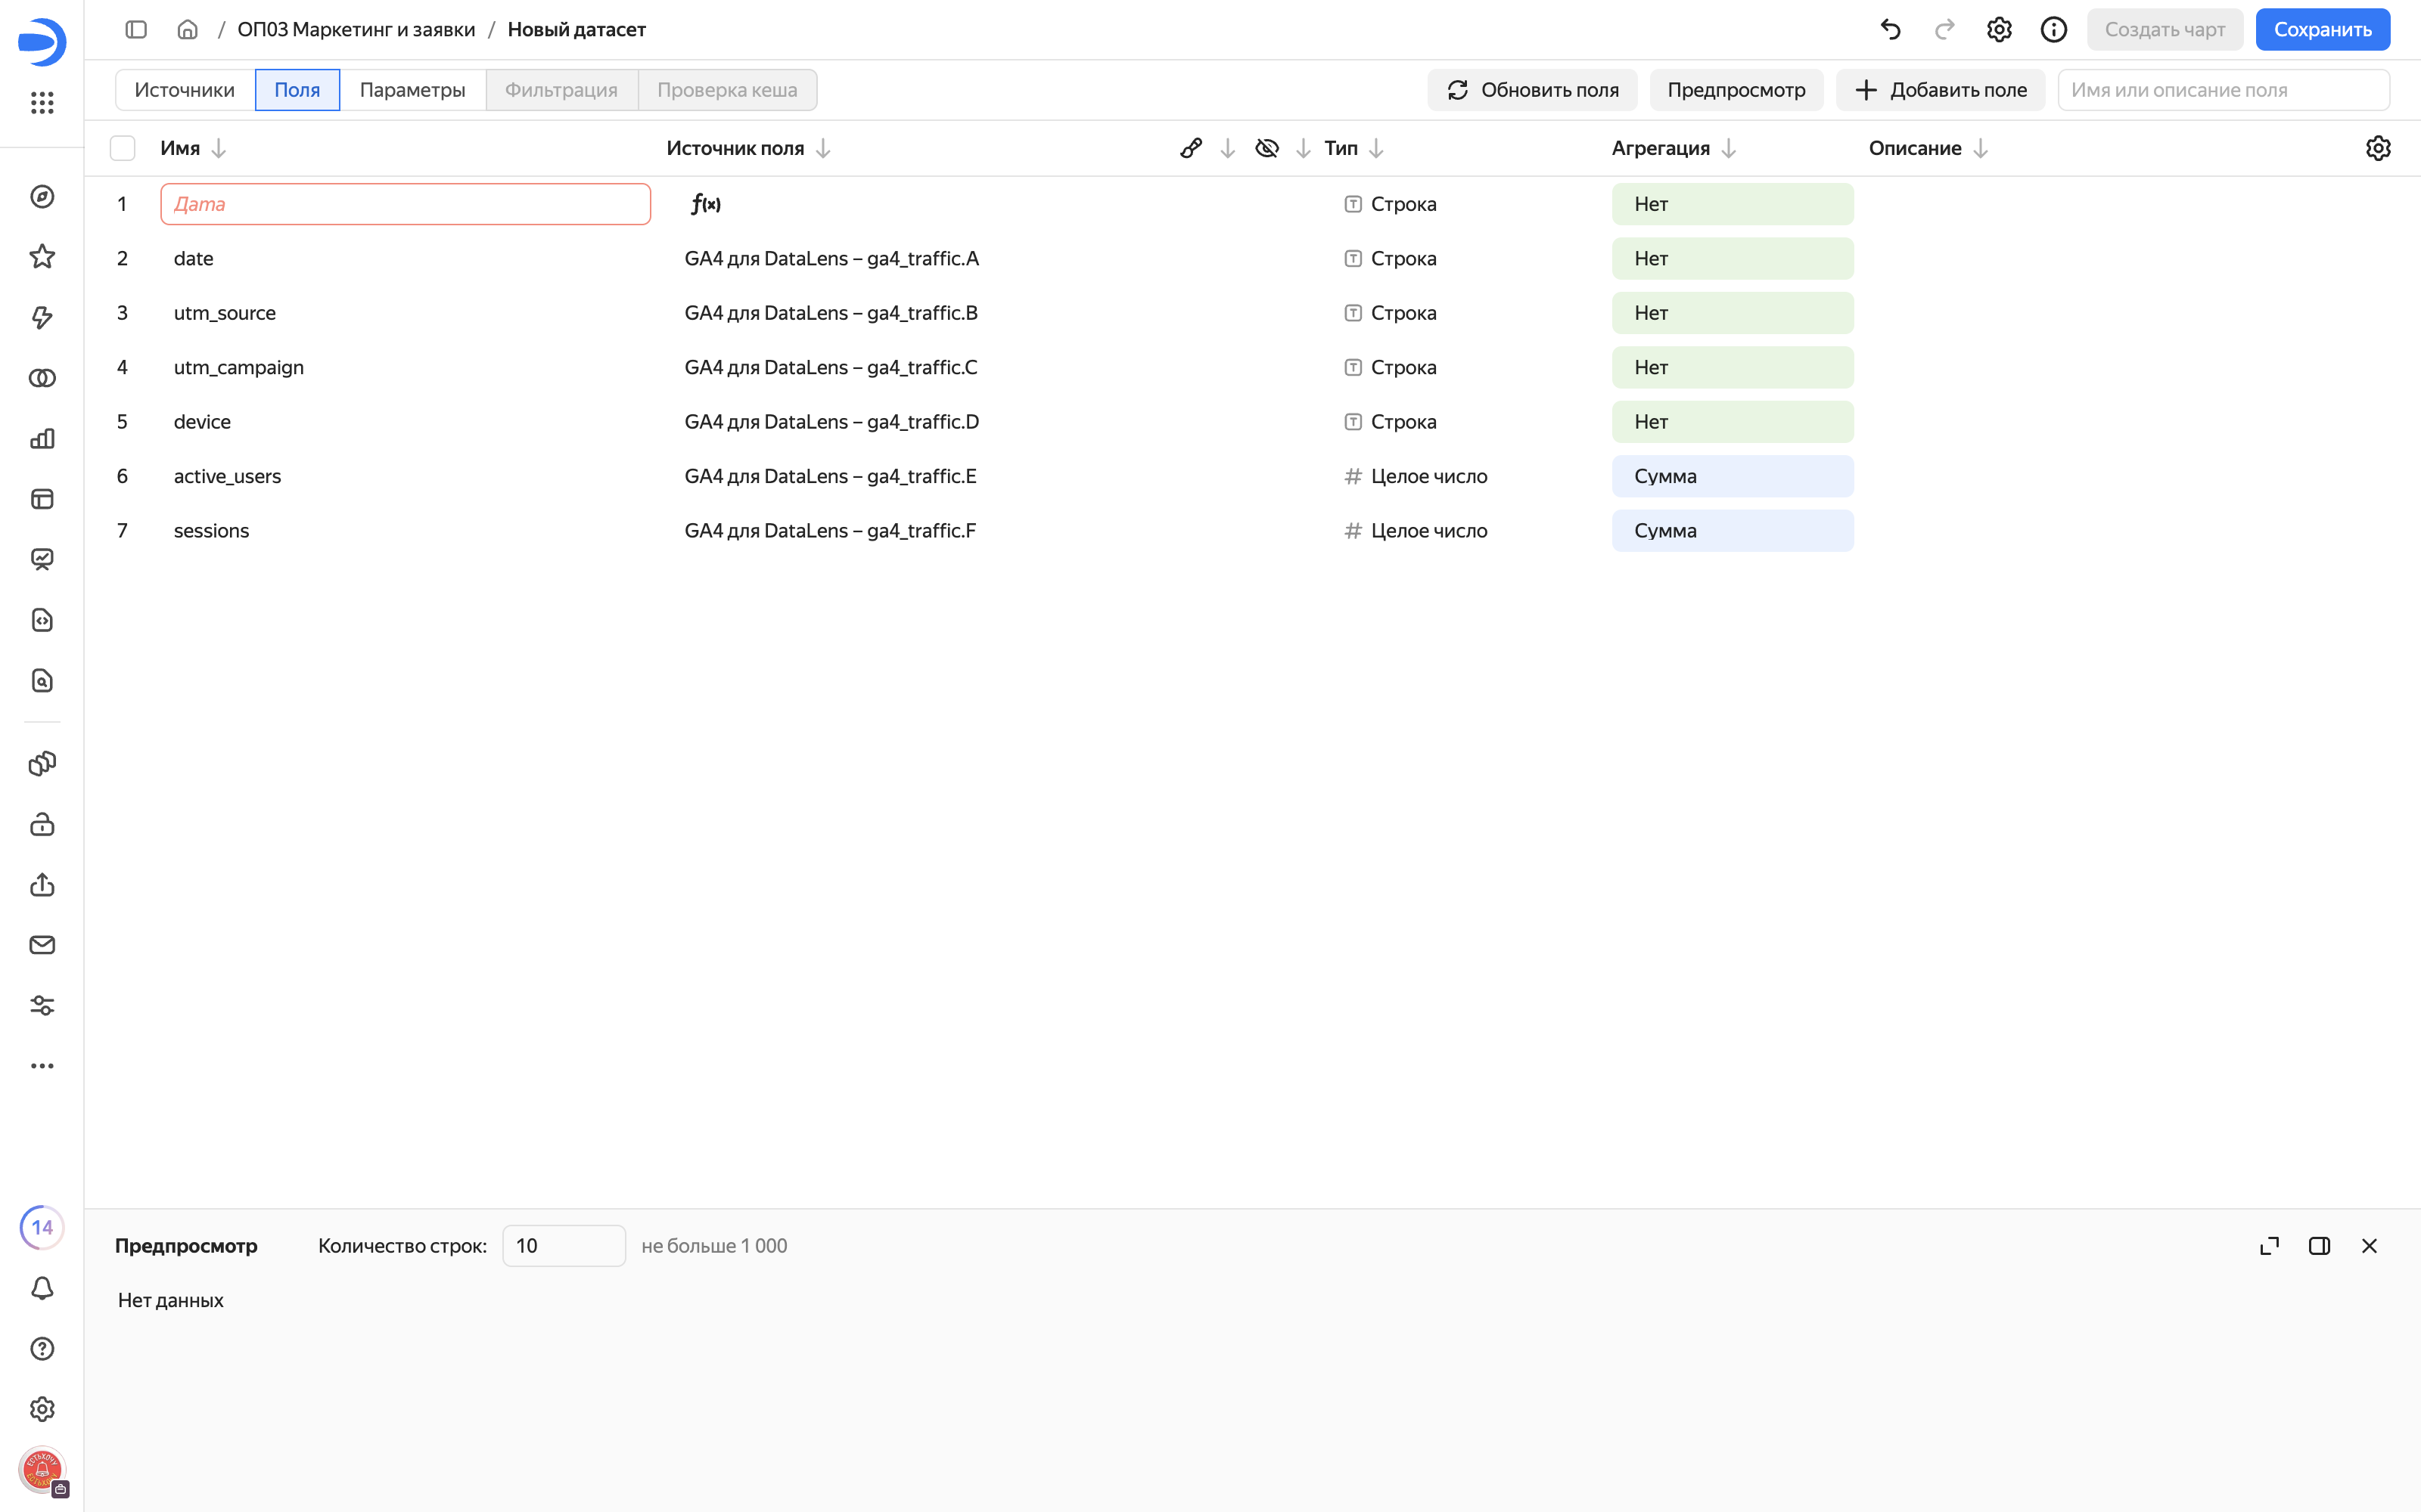Open table column settings gear
The image size is (2421, 1512).
[2378, 148]
